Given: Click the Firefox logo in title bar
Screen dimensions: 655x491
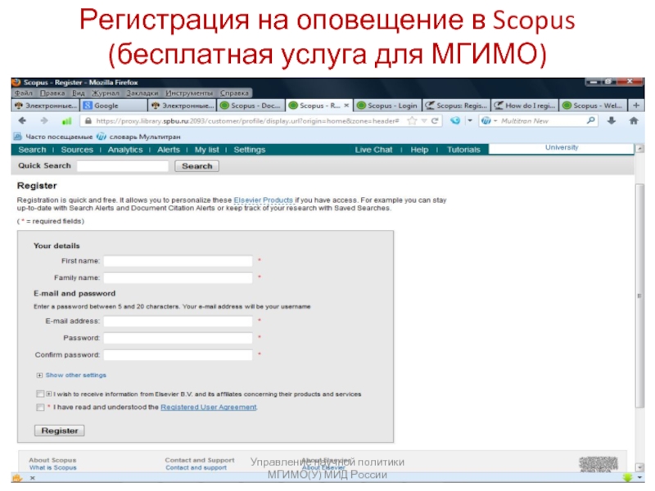Looking at the screenshot, I should point(16,83).
